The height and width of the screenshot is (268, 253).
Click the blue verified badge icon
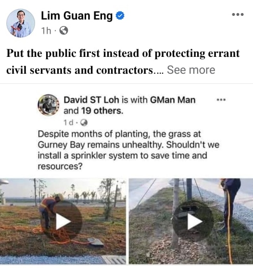(120, 16)
